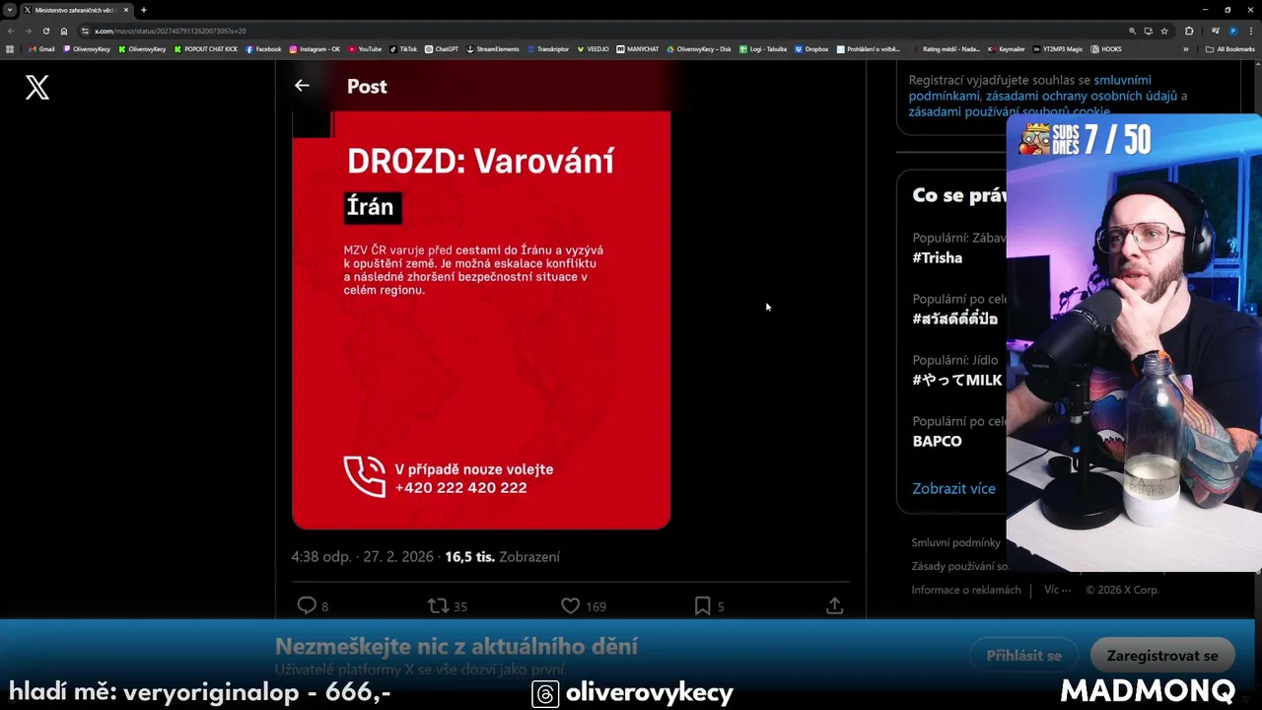Image resolution: width=1262 pixels, height=710 pixels.
Task: Open the new tab plus button
Action: (144, 10)
